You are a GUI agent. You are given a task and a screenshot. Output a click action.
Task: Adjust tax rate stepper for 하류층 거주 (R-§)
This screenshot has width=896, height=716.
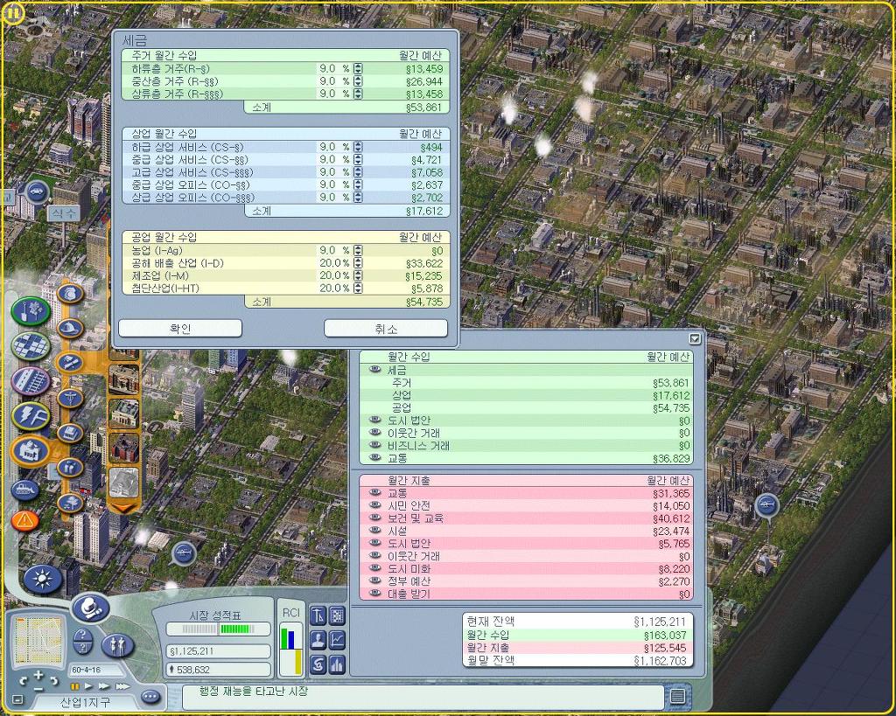point(357,68)
